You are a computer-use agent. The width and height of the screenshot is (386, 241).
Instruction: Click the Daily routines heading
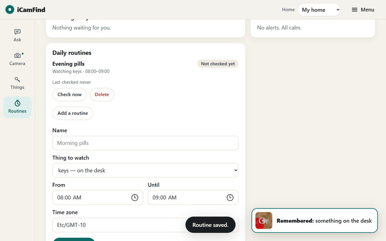[72, 53]
